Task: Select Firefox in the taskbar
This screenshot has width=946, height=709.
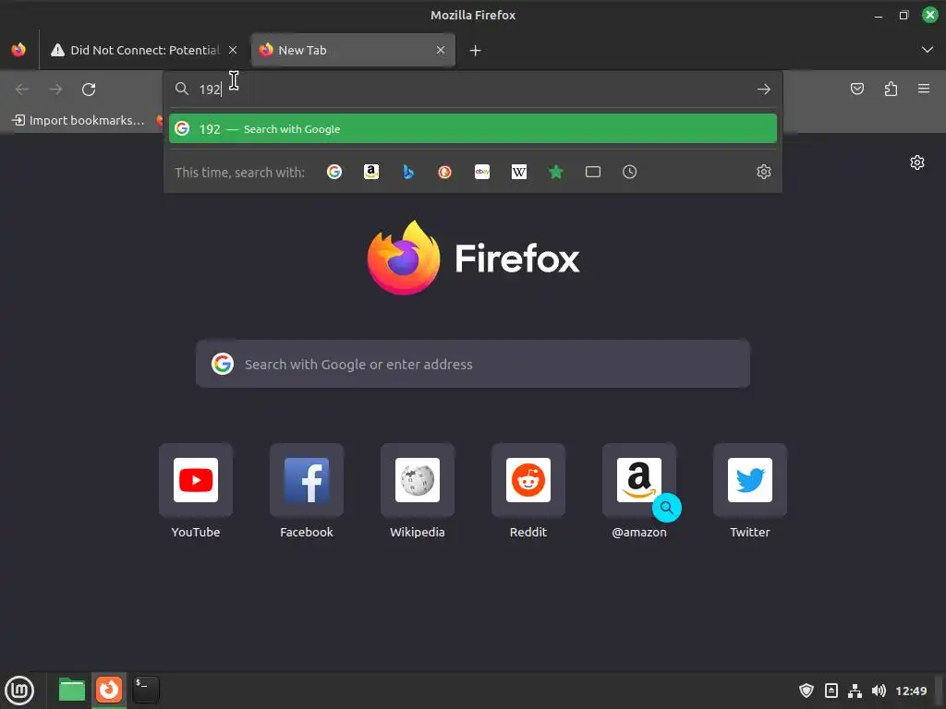Action: click(x=109, y=690)
